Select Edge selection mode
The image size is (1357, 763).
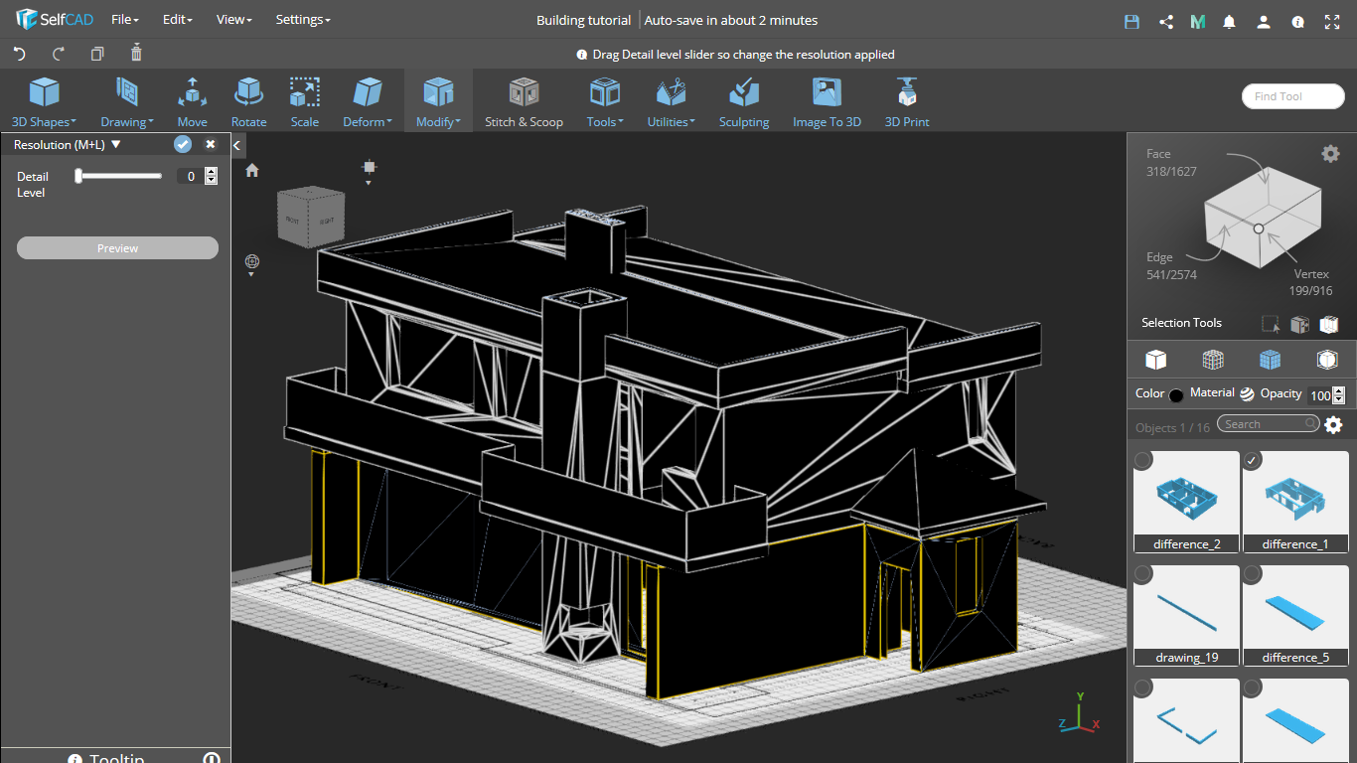(x=1170, y=265)
